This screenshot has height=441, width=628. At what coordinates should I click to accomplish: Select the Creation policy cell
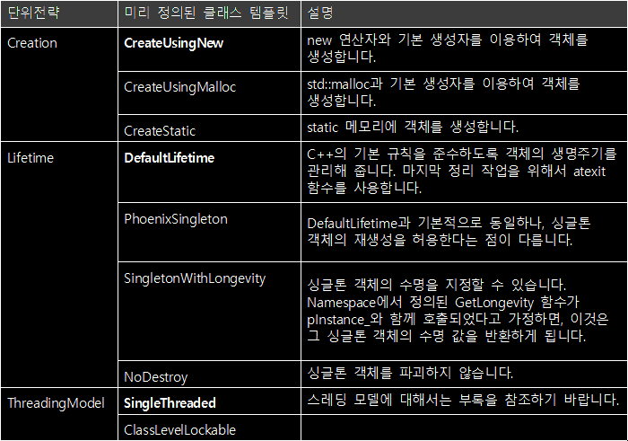coord(32,43)
